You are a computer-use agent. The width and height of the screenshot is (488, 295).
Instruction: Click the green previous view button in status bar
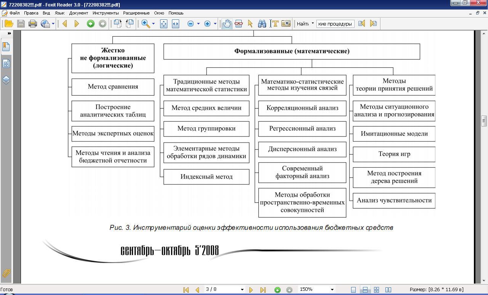(278, 290)
